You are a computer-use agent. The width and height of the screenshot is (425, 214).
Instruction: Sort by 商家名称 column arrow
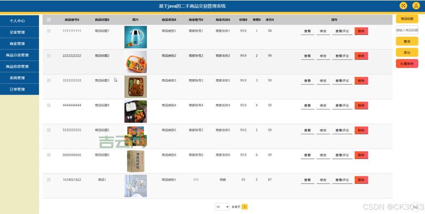(229, 20)
